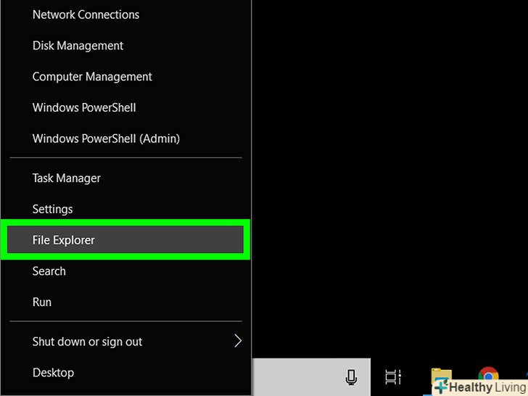
Task: Open the Run dialog entry
Action: (125, 302)
